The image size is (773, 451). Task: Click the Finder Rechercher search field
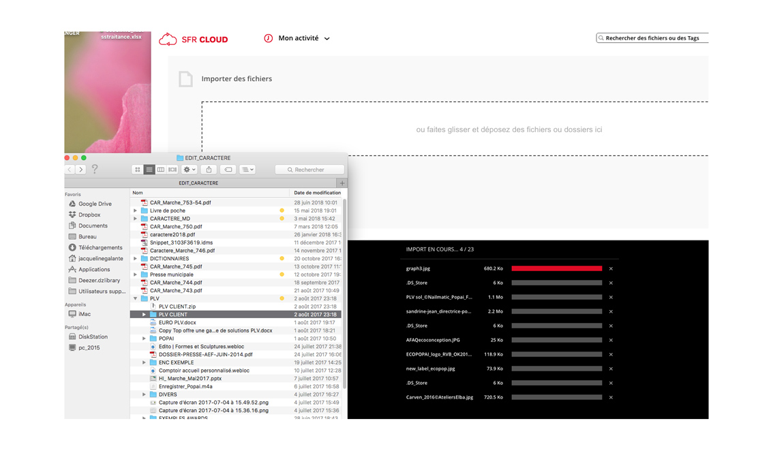[x=309, y=170]
